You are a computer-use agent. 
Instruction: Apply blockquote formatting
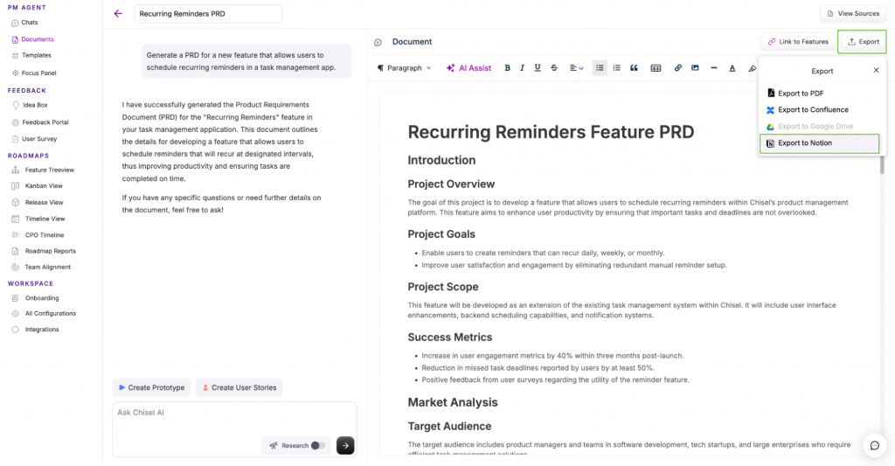634,68
